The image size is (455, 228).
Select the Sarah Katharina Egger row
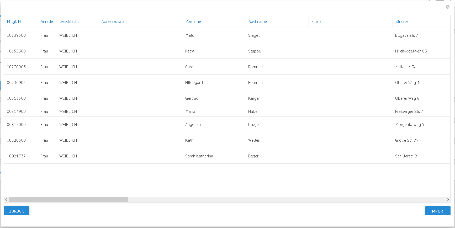point(199,156)
